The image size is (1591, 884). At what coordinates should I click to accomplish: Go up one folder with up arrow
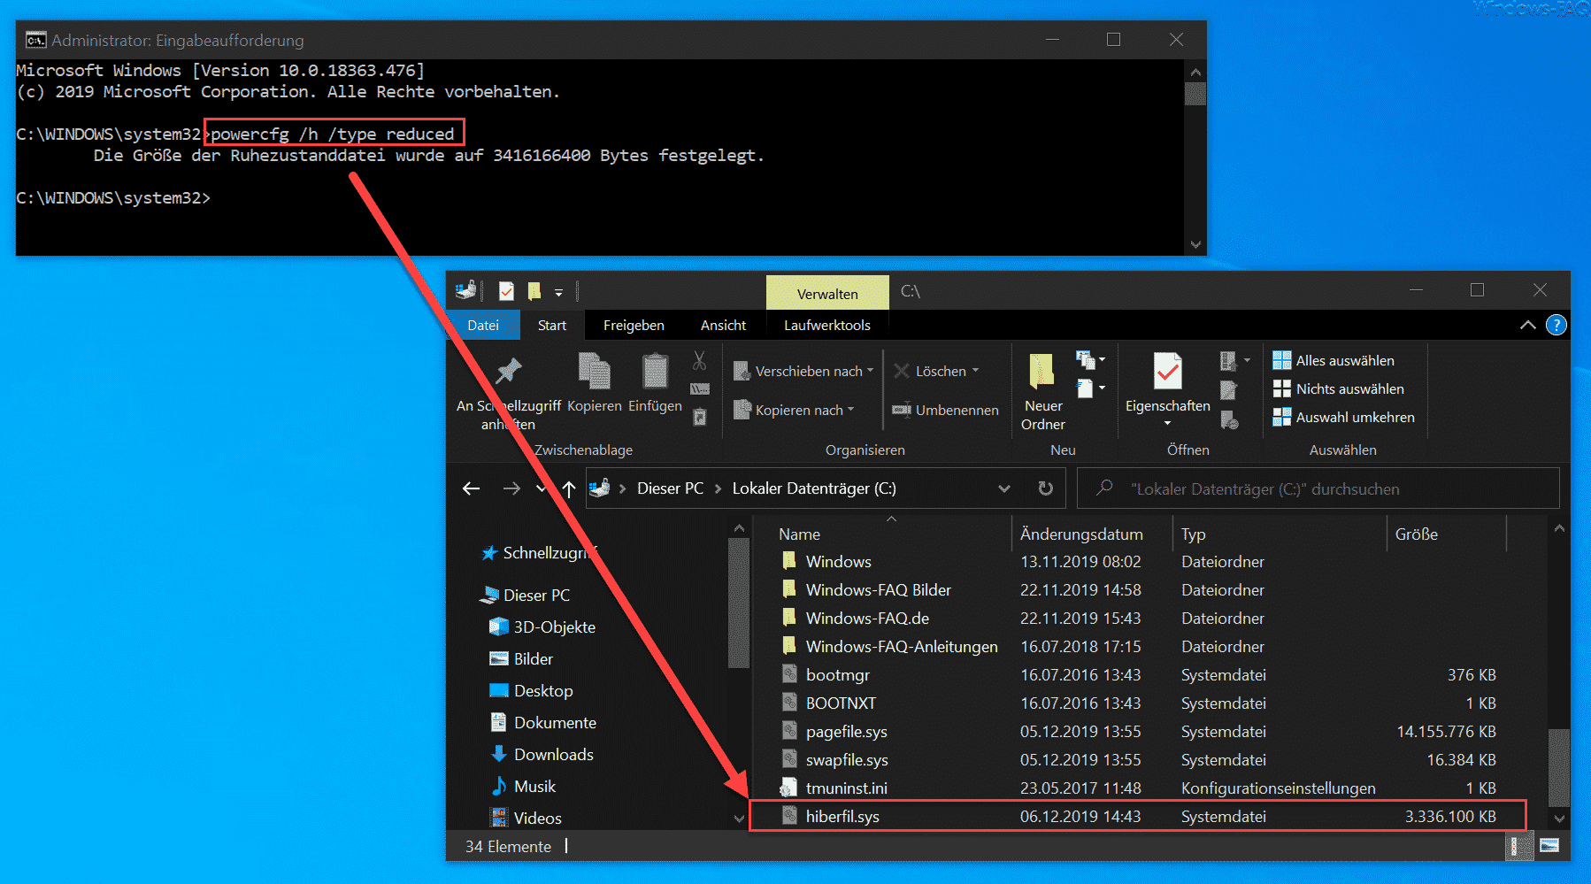click(x=569, y=488)
